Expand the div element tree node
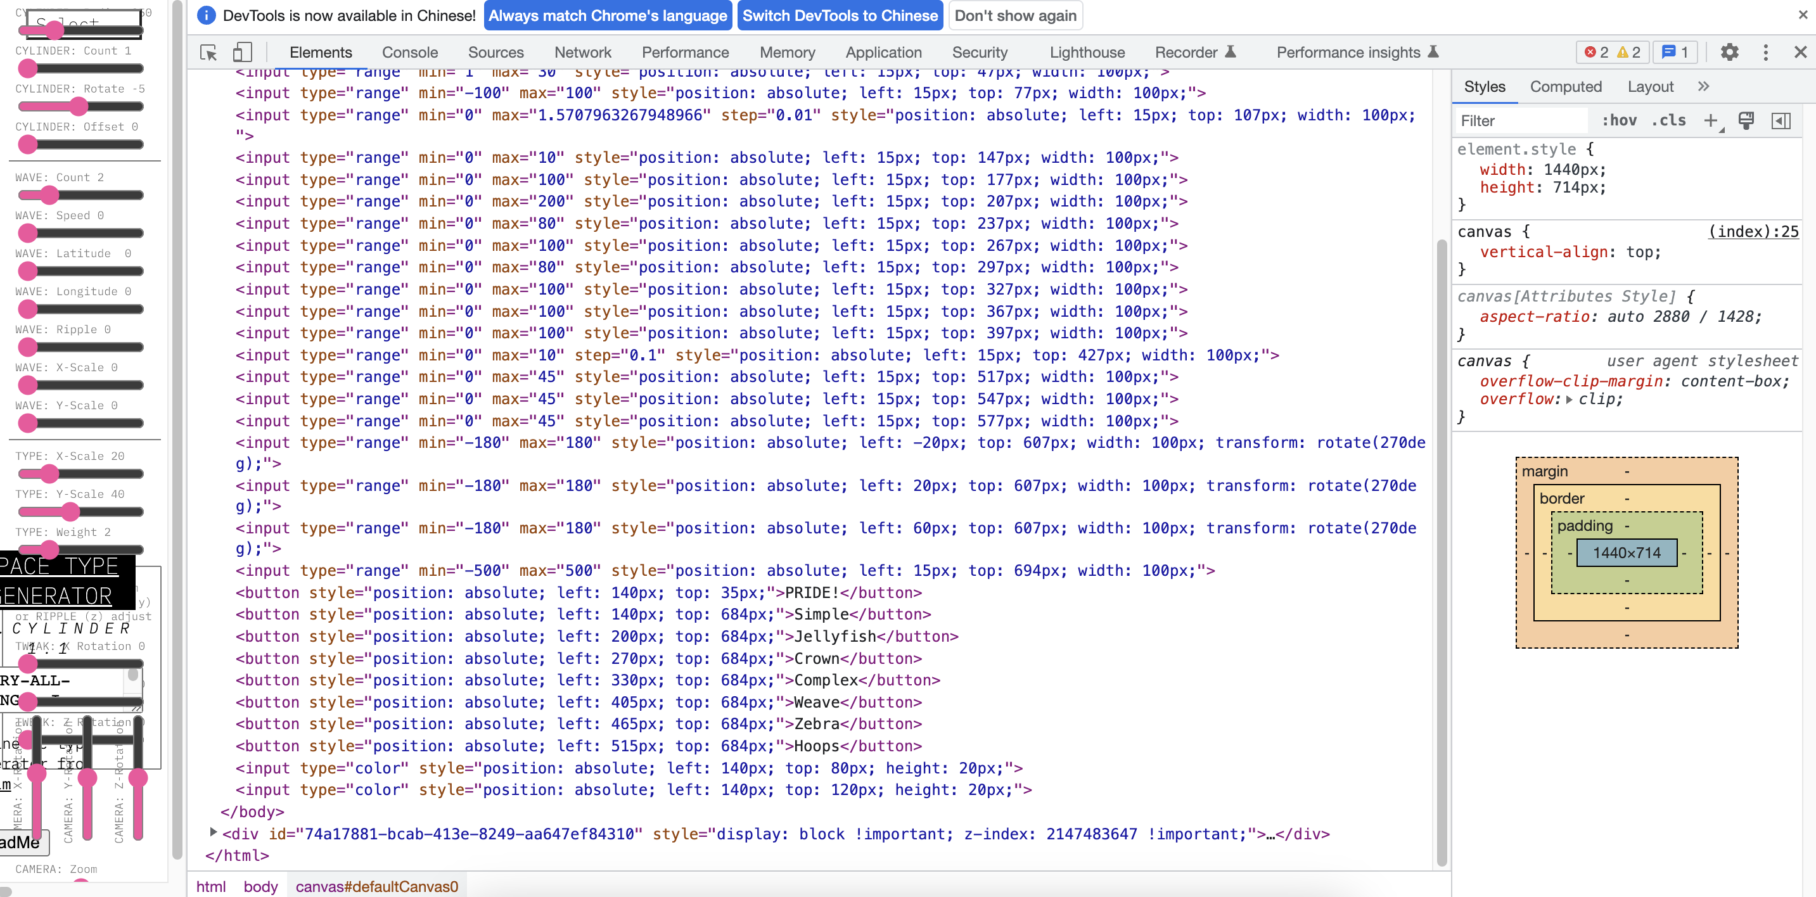Screen dimensions: 1816x897 click(213, 833)
